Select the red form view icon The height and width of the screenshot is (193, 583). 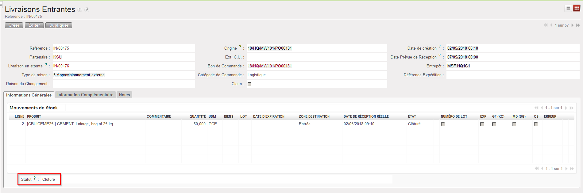coord(577,8)
